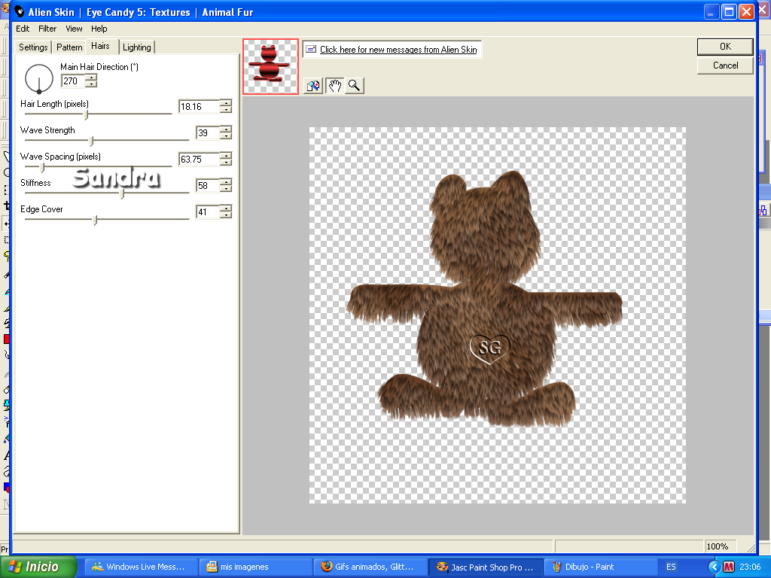Open new messages from Alien Skin link
The height and width of the screenshot is (578, 771).
pos(398,49)
